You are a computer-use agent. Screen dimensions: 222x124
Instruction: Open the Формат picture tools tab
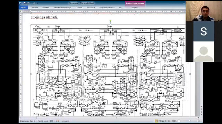click(x=135, y=8)
